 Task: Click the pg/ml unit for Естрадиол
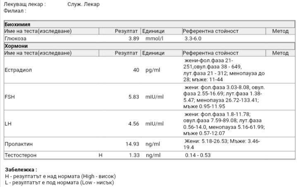pyautogui.click(x=153, y=70)
